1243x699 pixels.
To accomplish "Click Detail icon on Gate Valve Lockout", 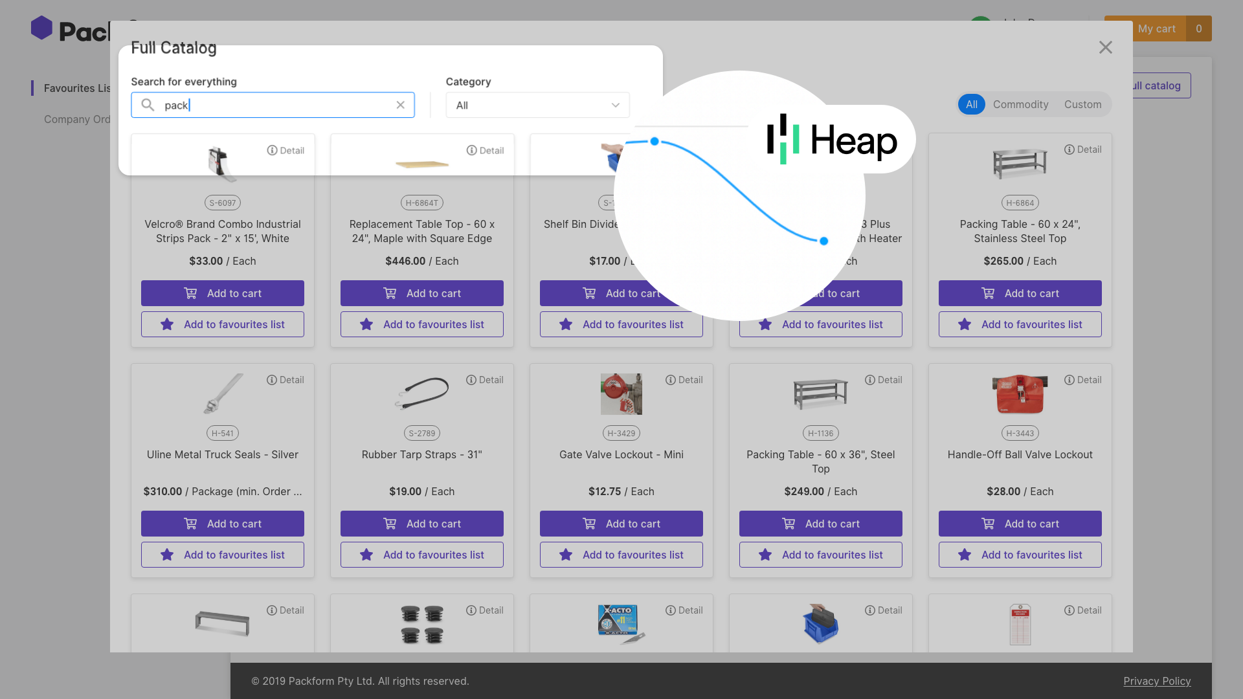I will tap(671, 380).
